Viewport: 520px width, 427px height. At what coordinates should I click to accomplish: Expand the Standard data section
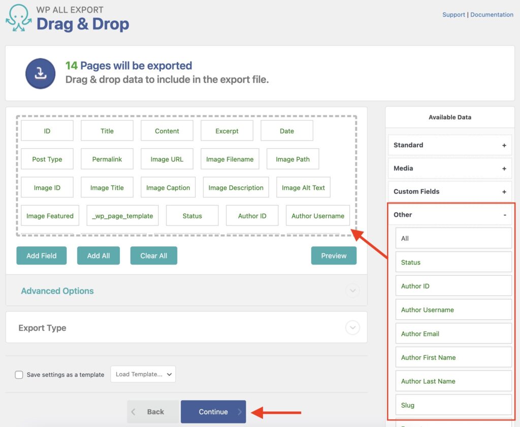504,145
